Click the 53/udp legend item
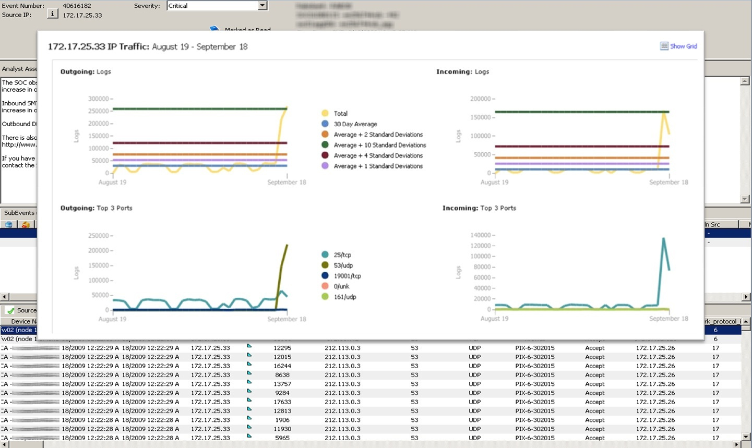752x448 pixels. 343,265
